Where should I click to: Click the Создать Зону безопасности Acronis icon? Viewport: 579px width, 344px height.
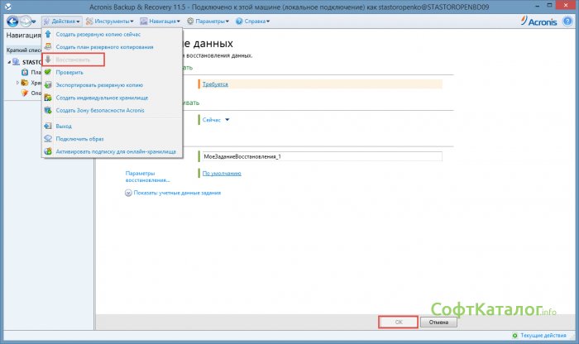48,110
